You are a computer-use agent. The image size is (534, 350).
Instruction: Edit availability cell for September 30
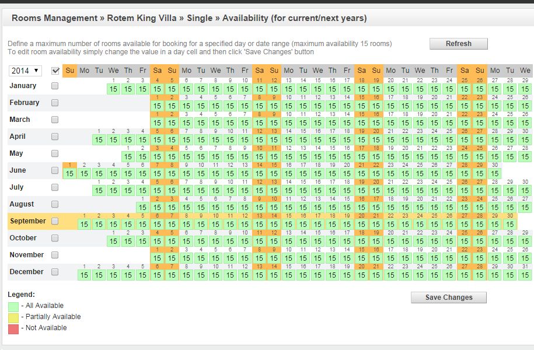point(510,225)
